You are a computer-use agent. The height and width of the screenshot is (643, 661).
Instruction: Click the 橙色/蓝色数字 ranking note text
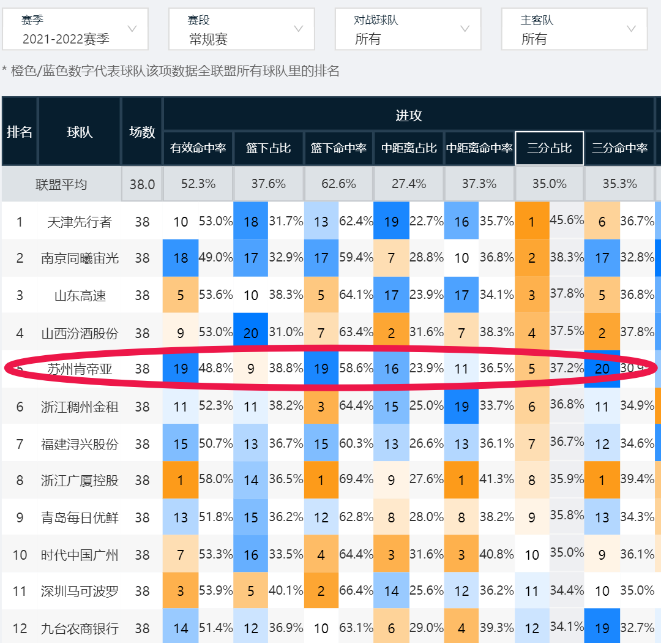point(171,71)
